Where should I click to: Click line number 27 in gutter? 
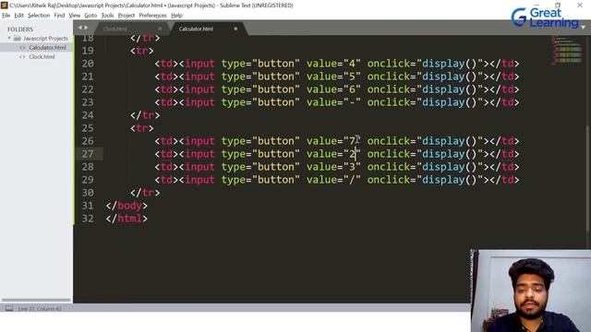(88, 154)
